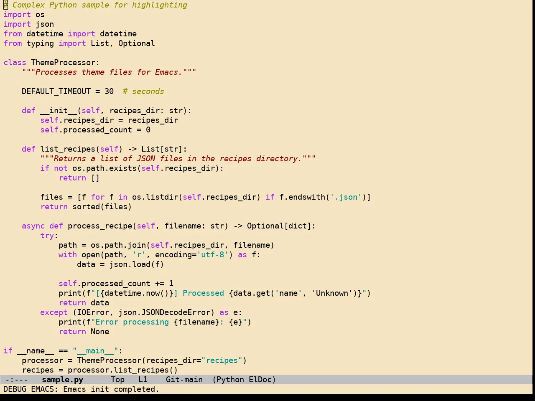Viewport: 535px width, 401px height.
Task: Click 'os.listdir' in the files comprehension
Action: pyautogui.click(x=155, y=197)
